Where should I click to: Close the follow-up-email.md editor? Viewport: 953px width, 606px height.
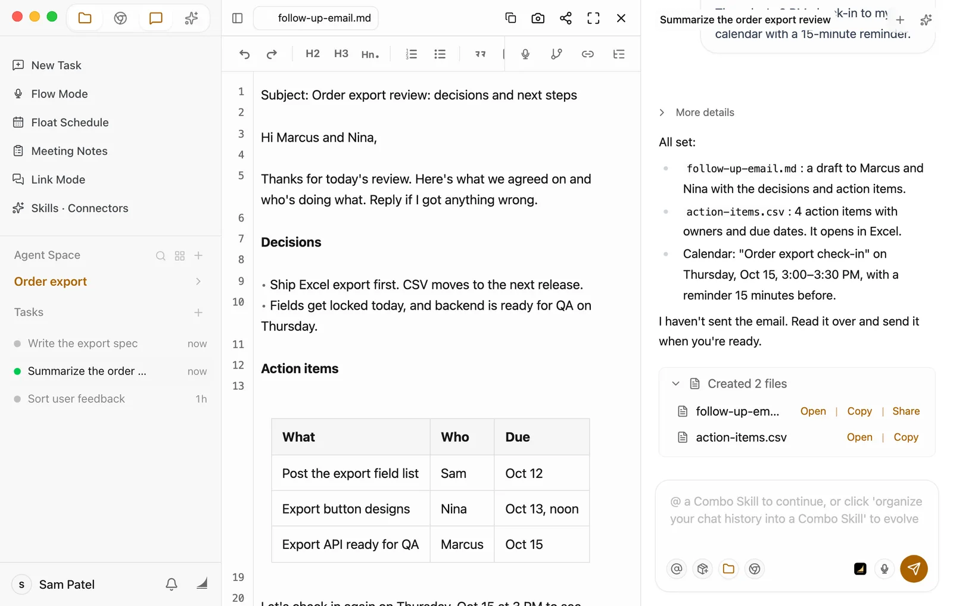click(x=621, y=18)
